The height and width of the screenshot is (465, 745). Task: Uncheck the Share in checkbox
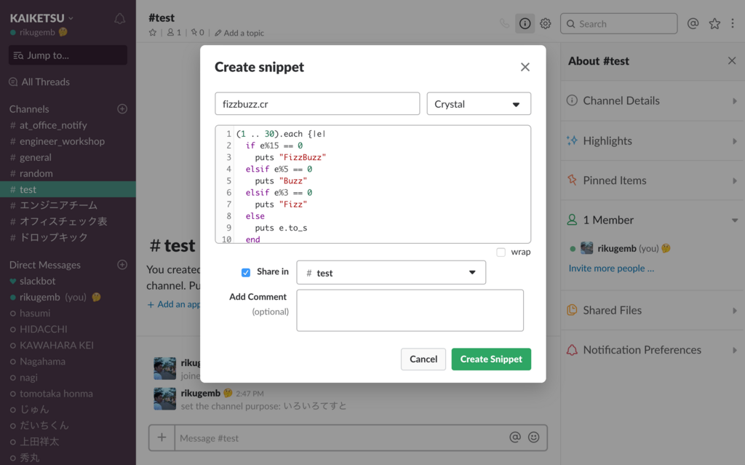coord(246,272)
